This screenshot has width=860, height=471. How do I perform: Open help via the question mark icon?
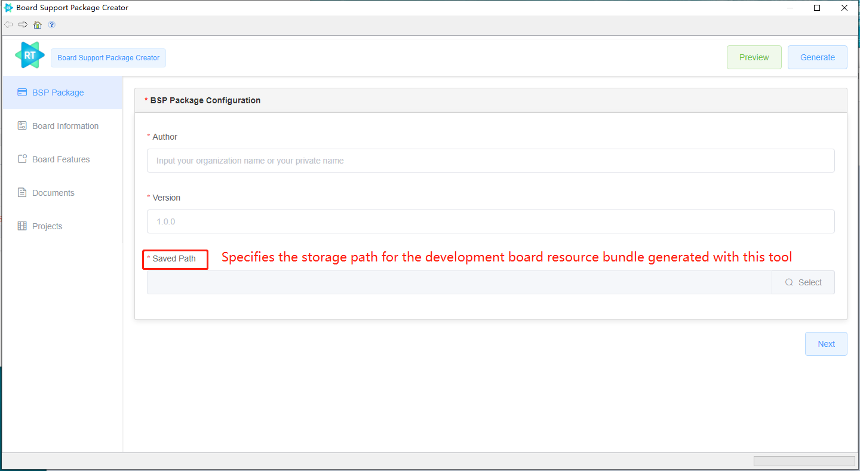pos(51,24)
